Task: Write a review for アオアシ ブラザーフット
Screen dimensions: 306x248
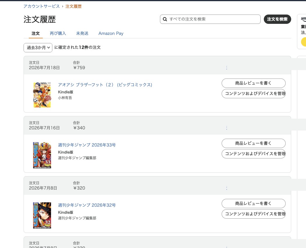Action: tap(254, 83)
